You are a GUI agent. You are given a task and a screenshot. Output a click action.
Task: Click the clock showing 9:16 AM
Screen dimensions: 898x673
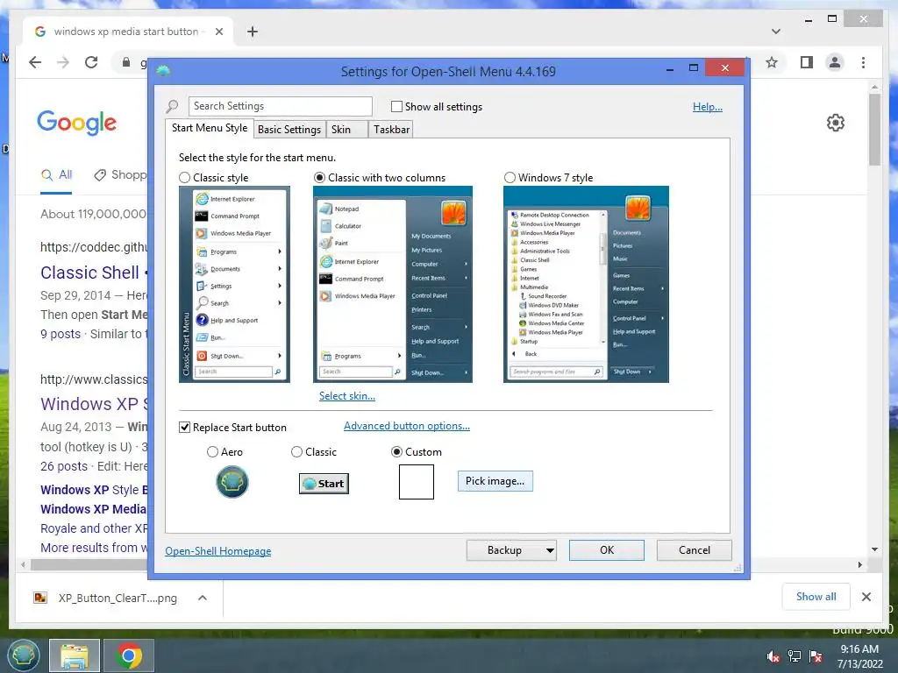[859, 649]
